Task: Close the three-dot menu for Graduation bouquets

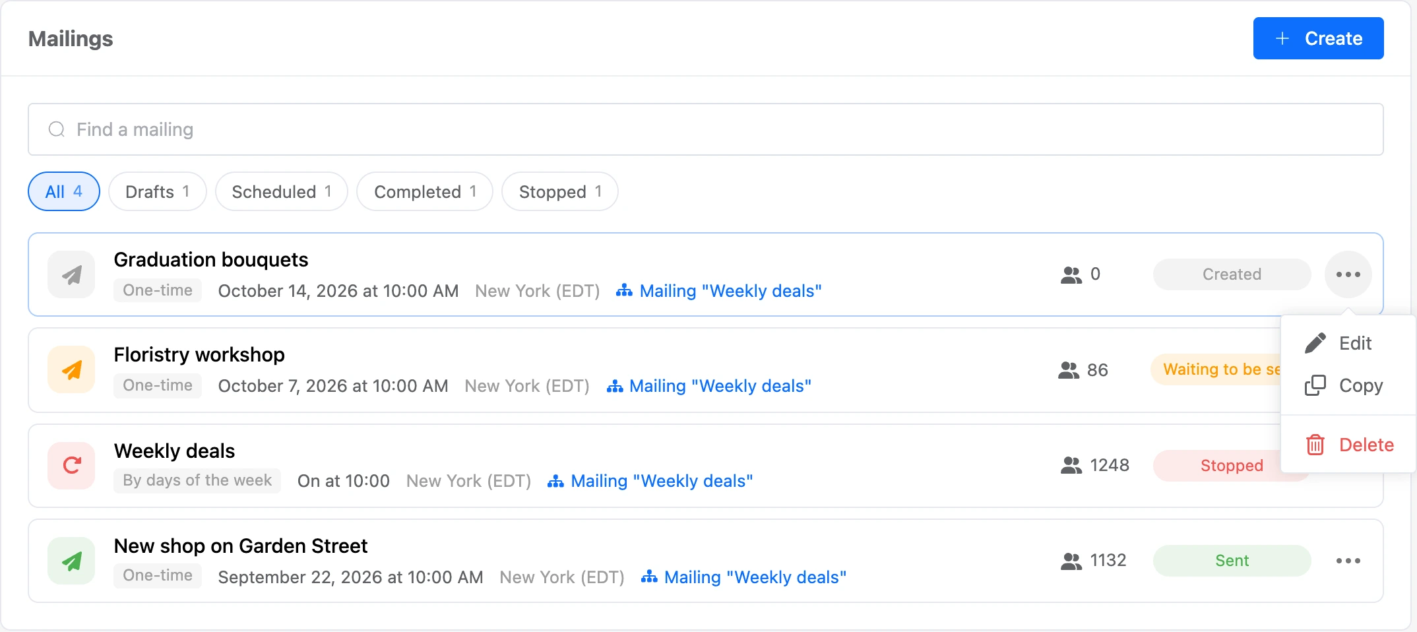Action: [x=1348, y=274]
